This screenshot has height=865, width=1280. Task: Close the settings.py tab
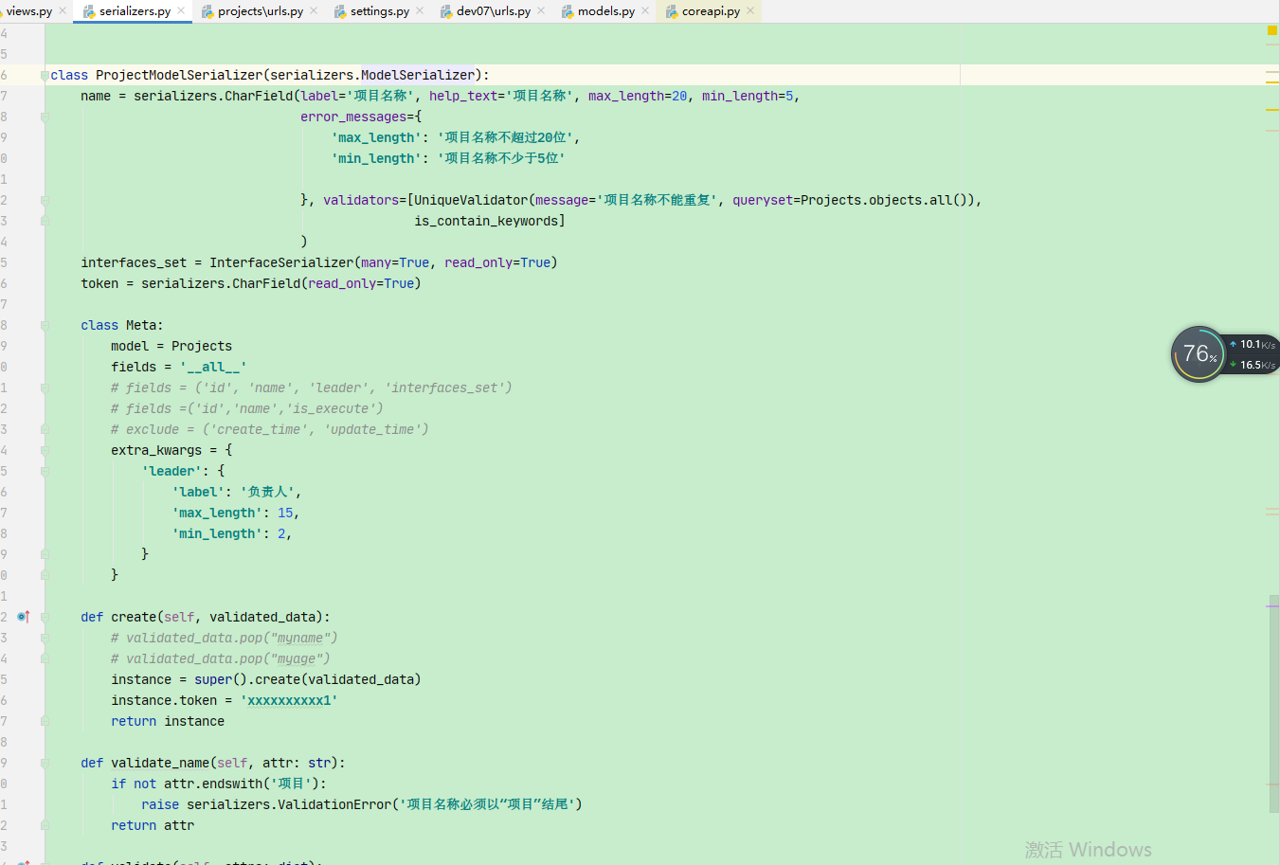(420, 11)
